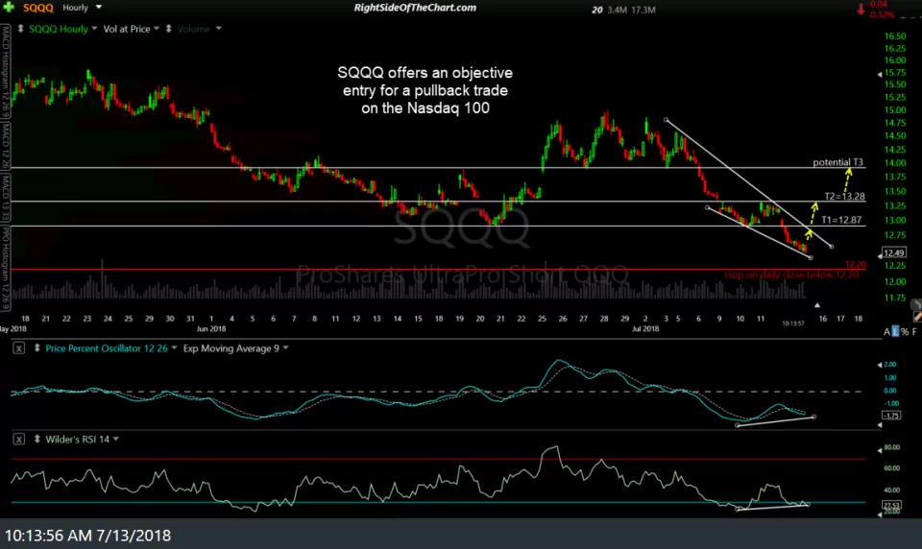Open the Hourly timeframe dropdown

[x=99, y=7]
